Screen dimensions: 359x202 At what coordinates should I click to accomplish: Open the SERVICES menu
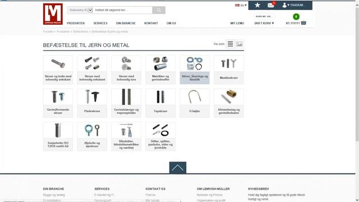coord(100,23)
